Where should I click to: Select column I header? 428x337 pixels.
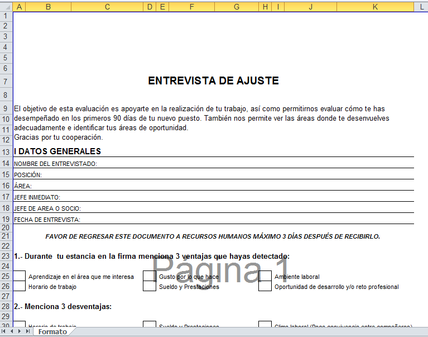278,7
